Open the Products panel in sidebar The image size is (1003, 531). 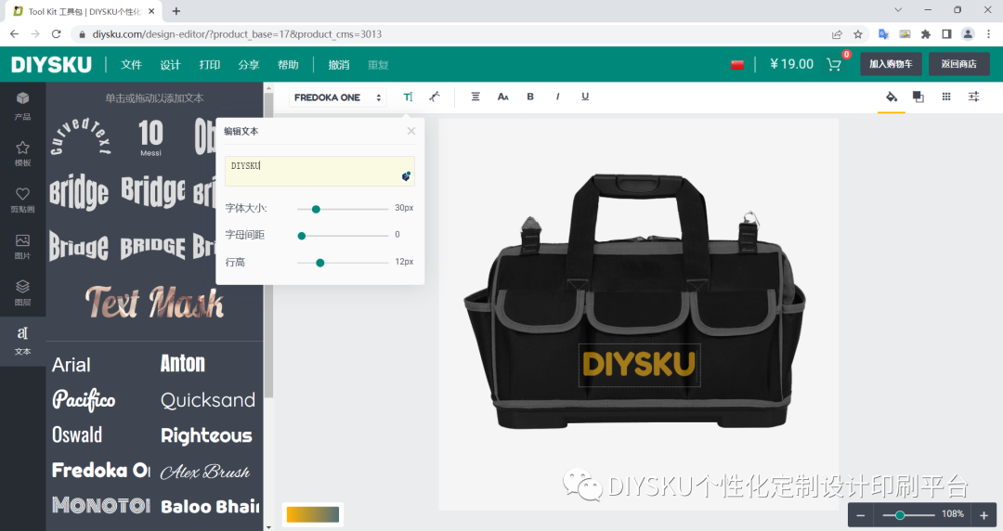click(x=22, y=106)
